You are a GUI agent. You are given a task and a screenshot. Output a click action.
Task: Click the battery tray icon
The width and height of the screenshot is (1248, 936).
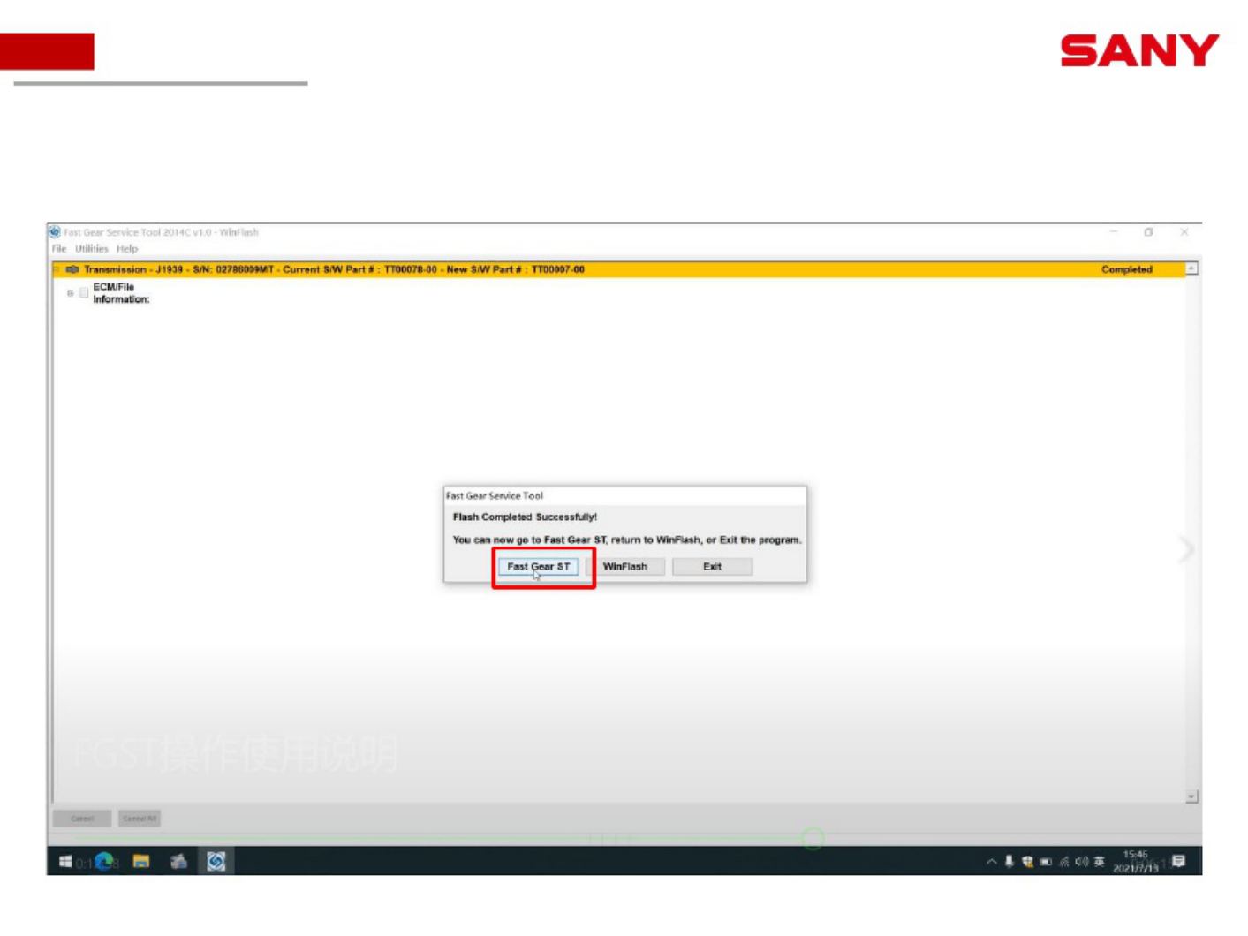(x=1046, y=862)
